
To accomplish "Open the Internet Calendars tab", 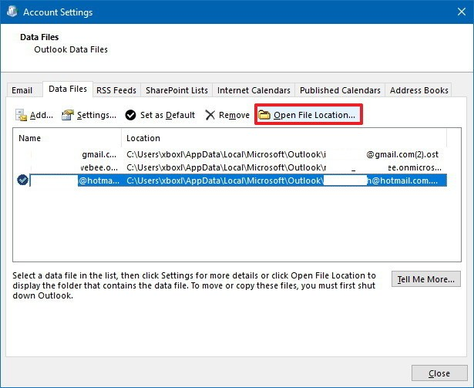I will (x=254, y=90).
